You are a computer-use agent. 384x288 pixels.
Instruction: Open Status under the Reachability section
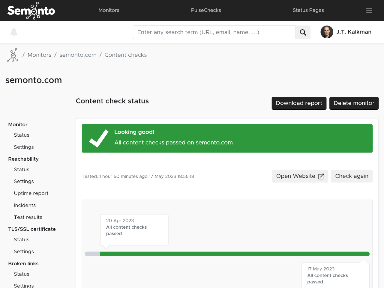pos(22,170)
